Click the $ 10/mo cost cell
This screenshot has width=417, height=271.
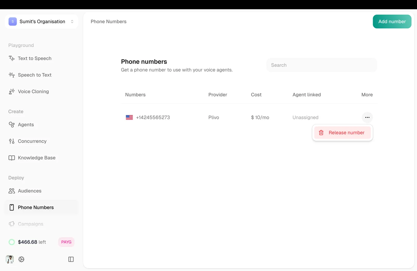260,117
